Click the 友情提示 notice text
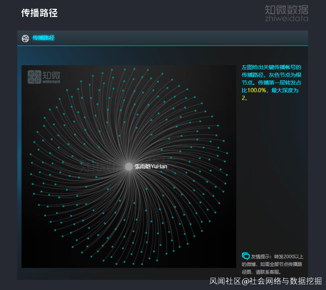The height and width of the screenshot is (290, 326). coord(273,264)
